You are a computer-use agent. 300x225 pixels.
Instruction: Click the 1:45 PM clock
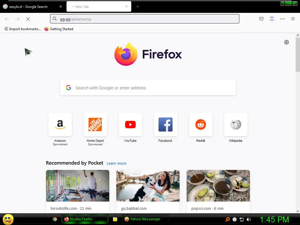click(274, 219)
